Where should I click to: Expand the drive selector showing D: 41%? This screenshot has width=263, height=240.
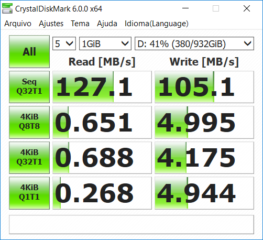(194, 43)
